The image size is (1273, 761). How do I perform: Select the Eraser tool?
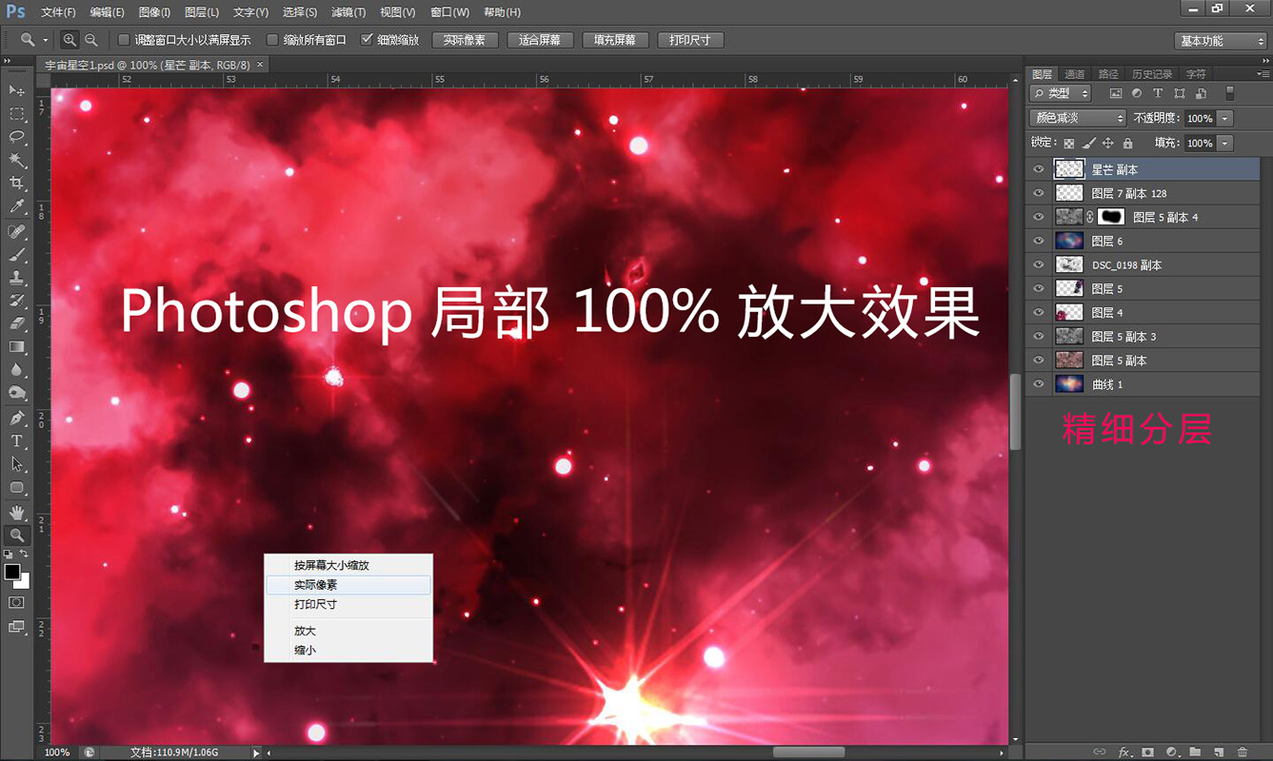tap(17, 323)
